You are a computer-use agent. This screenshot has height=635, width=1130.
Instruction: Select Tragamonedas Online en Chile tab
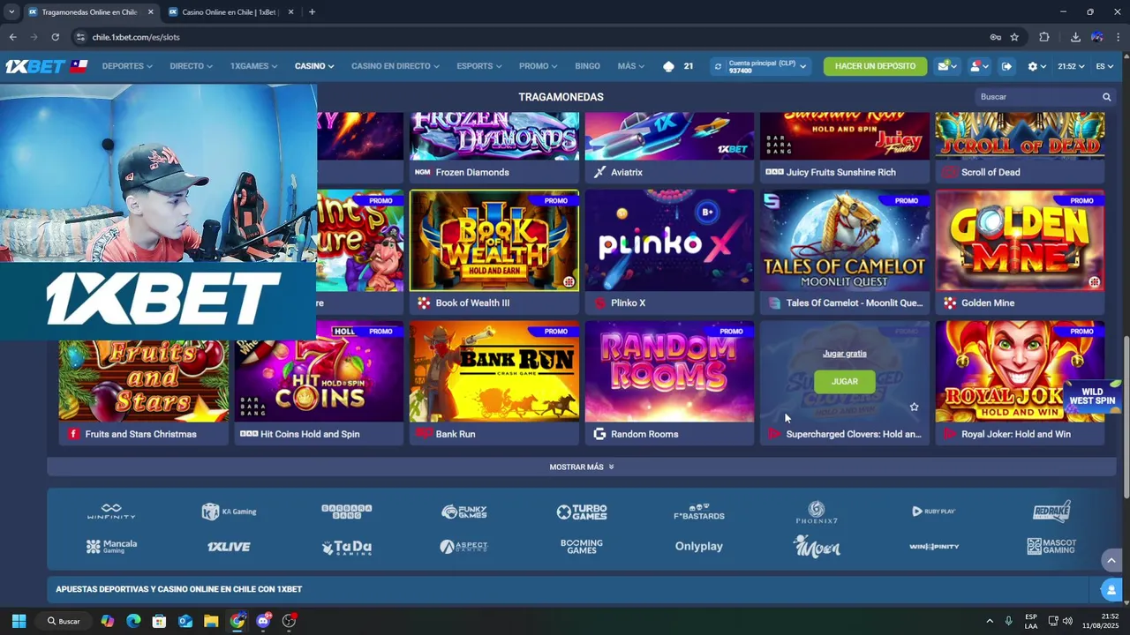(x=89, y=12)
